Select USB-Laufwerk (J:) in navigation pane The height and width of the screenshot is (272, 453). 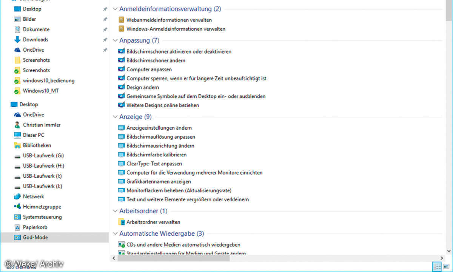(43, 186)
